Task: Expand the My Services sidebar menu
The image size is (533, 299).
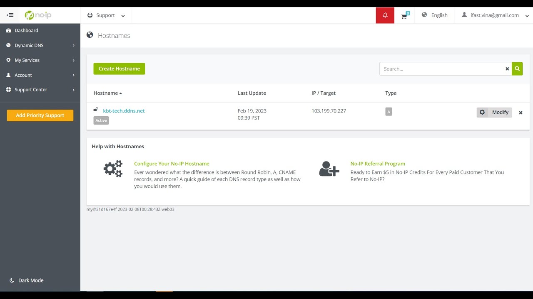Action: 40,60
